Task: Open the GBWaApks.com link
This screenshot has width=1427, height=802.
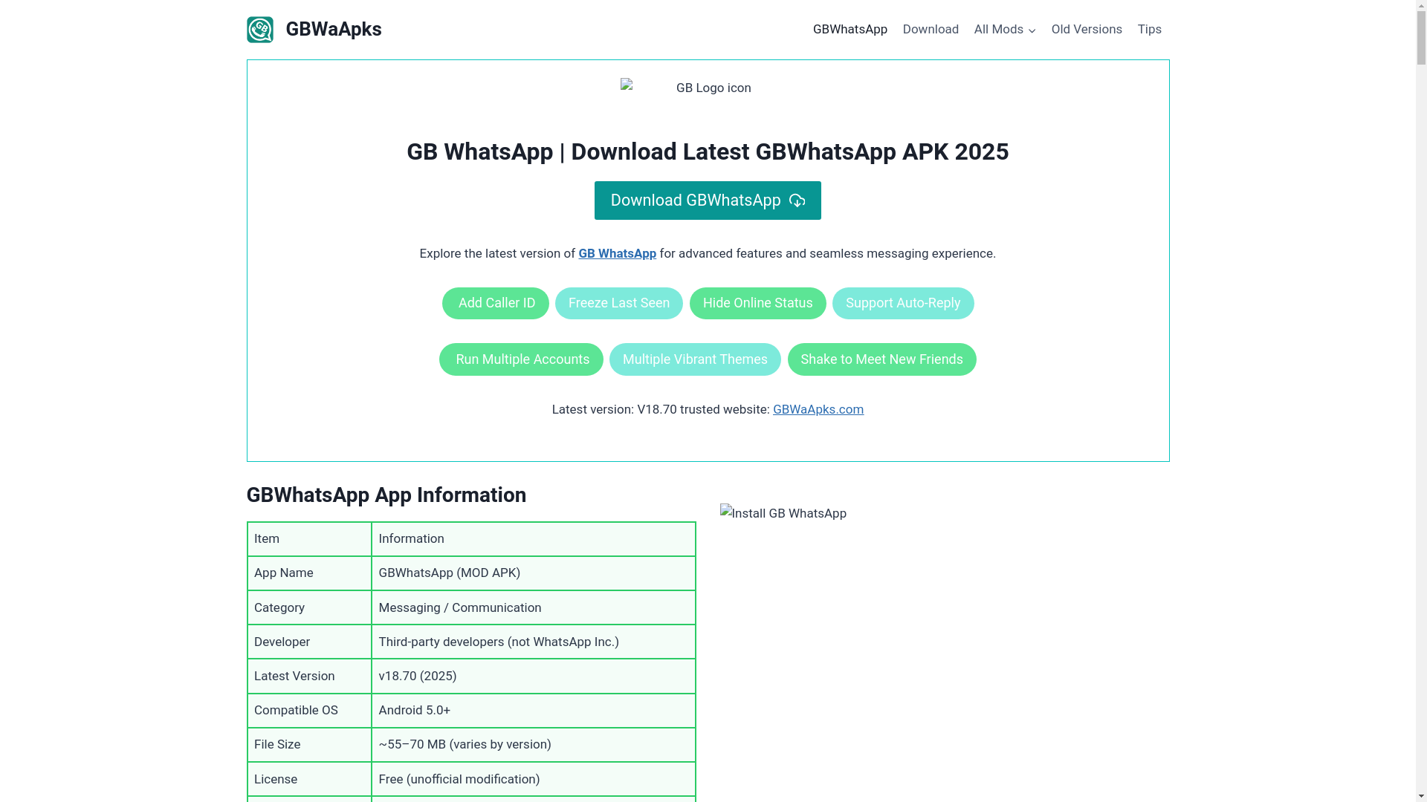Action: [x=818, y=409]
